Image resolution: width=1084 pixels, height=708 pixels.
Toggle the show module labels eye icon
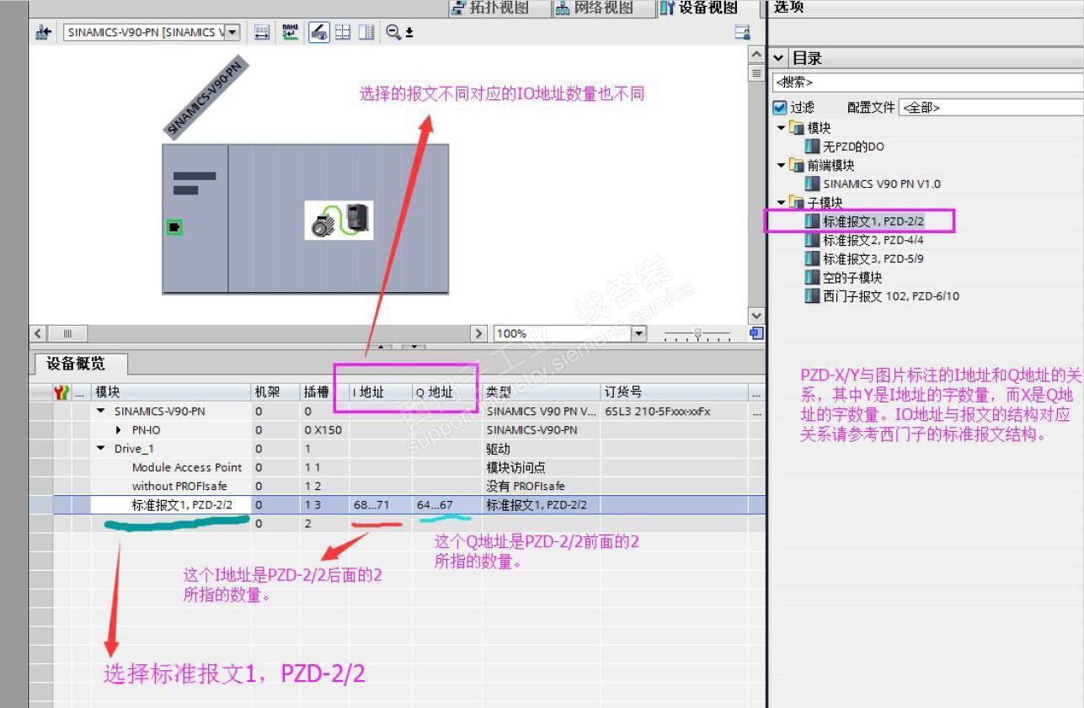click(318, 33)
